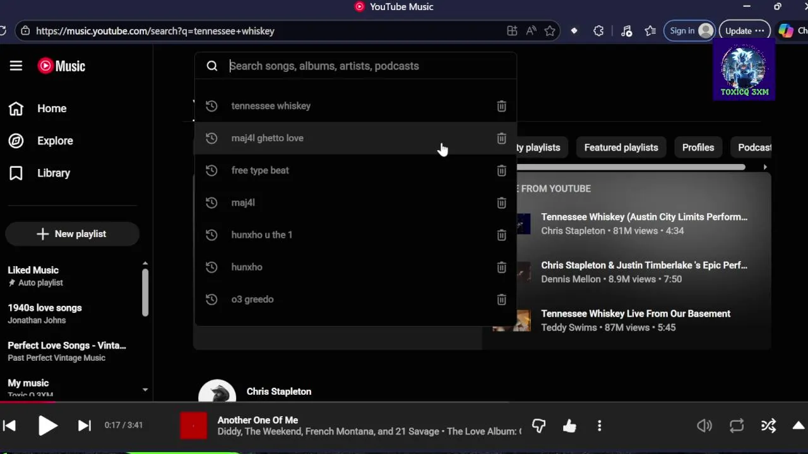
Task: Click the search magnifier icon
Action: tap(212, 66)
